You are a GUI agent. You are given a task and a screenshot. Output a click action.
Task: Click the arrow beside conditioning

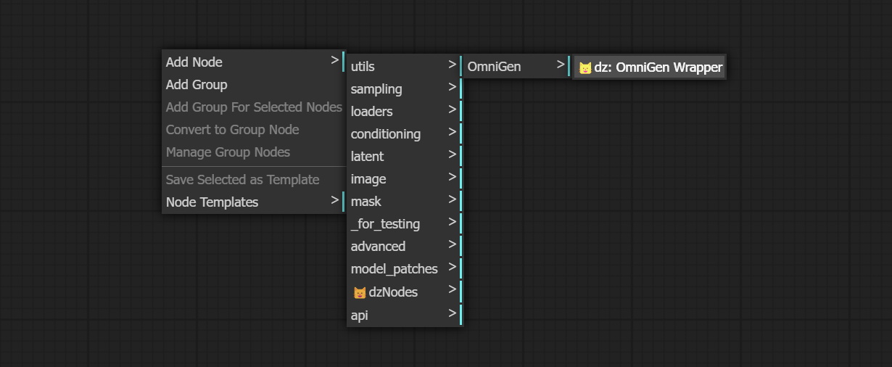tap(453, 132)
